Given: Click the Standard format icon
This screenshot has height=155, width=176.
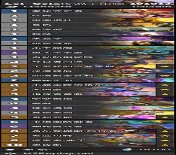Looking at the screenshot, I should coord(12,7).
